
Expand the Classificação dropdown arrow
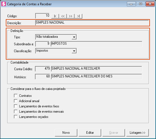coord(74,51)
